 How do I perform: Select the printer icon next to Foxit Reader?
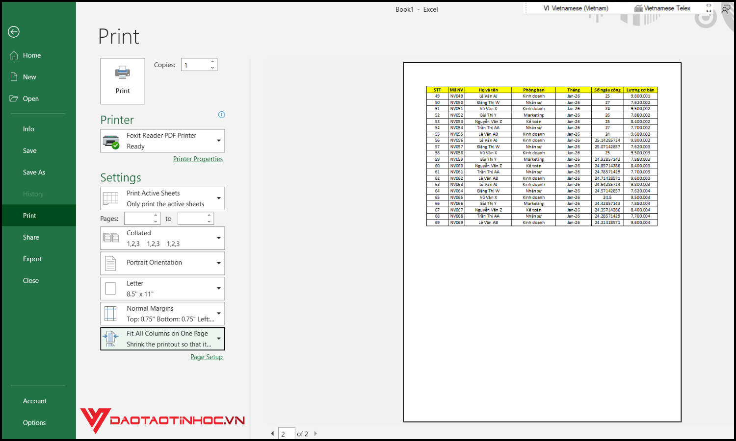coord(111,140)
